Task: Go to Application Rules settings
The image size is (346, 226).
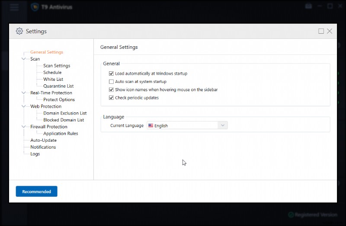Action: click(x=61, y=134)
